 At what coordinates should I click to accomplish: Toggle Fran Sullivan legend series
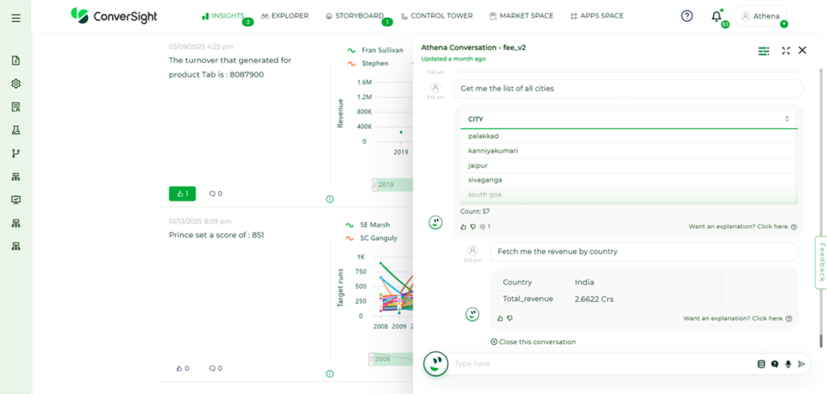[375, 50]
